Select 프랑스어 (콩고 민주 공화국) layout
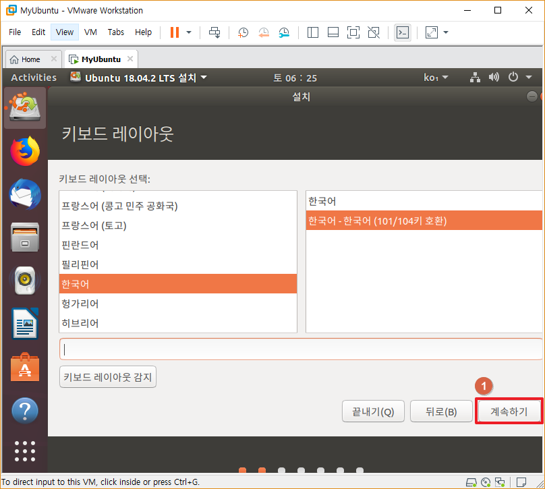Screen dimensions: 545x489 pyautogui.click(x=178, y=206)
